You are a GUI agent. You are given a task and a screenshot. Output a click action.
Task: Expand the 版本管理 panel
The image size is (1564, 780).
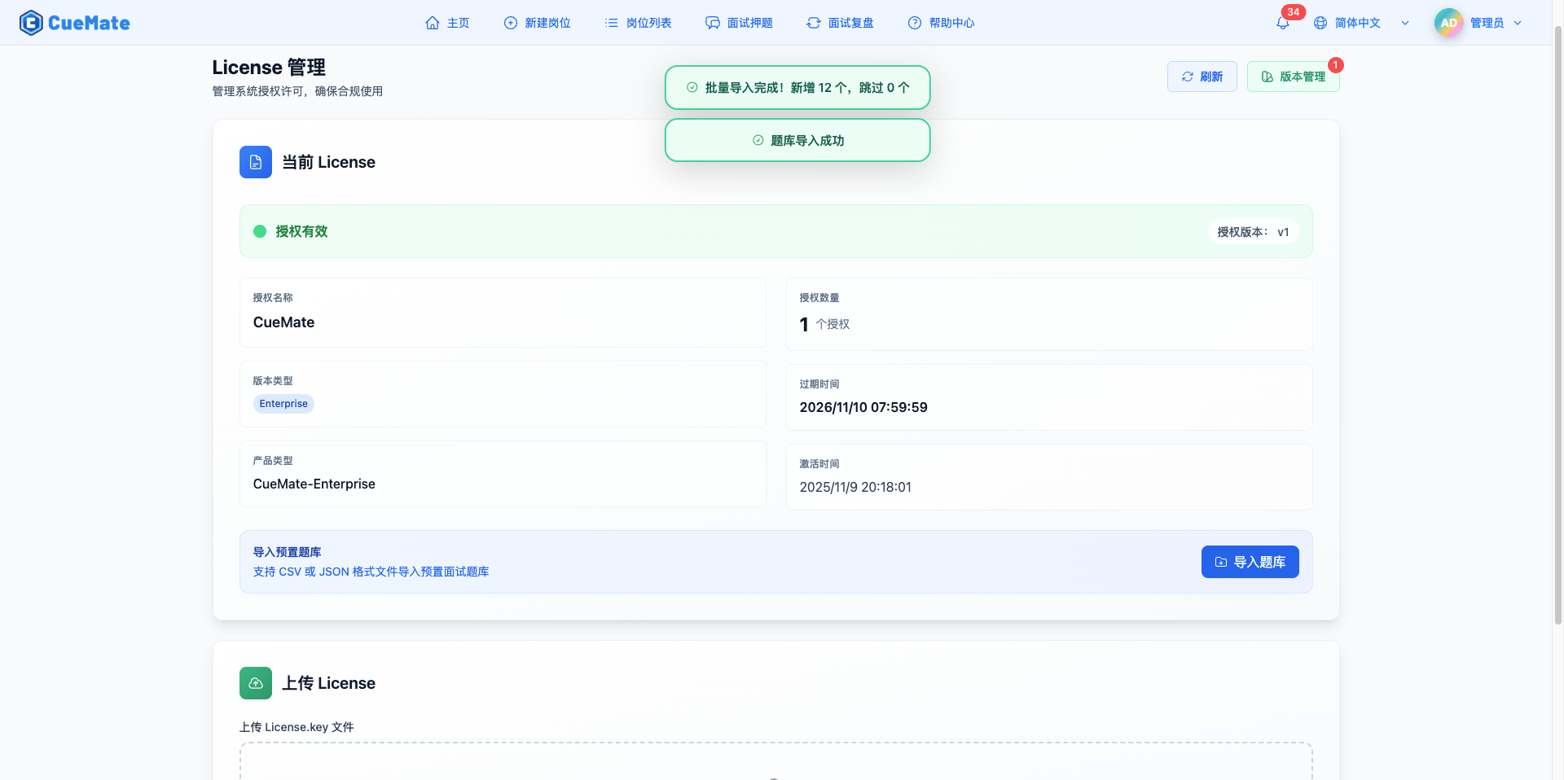1293,76
